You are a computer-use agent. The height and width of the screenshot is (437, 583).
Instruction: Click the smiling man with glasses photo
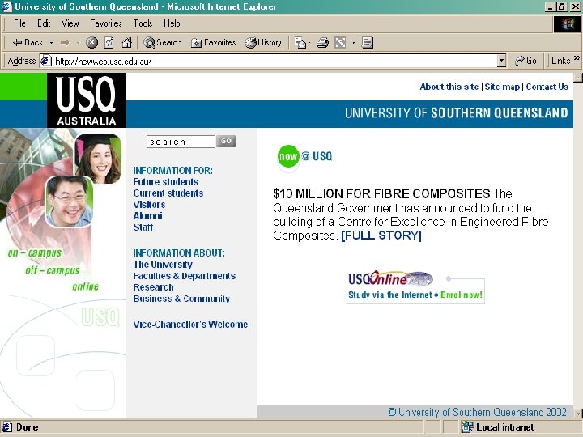click(69, 202)
